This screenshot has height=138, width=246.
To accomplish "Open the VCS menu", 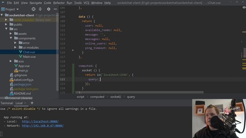I will (86, 3).
